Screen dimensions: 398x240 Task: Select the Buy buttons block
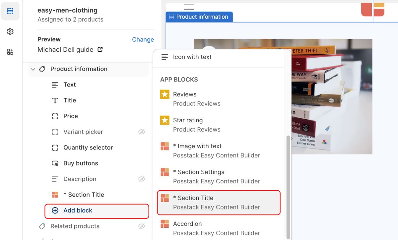click(81, 163)
